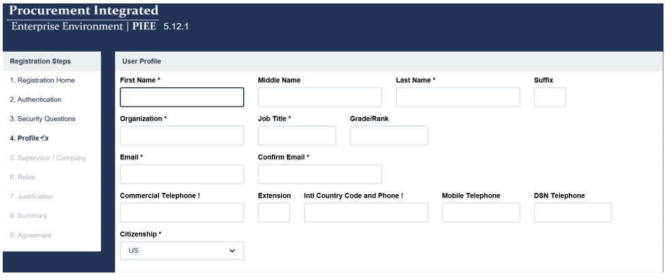Screen dimensions: 671x280
Task: Select the Security Questions step
Action: pyautogui.click(x=42, y=119)
